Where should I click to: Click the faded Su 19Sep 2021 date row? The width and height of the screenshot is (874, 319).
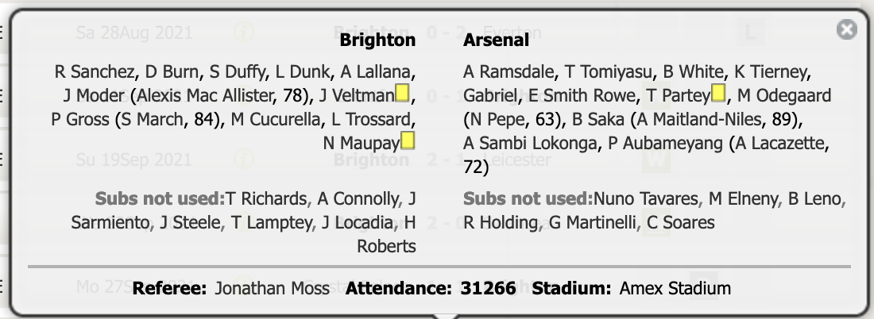coord(133,160)
